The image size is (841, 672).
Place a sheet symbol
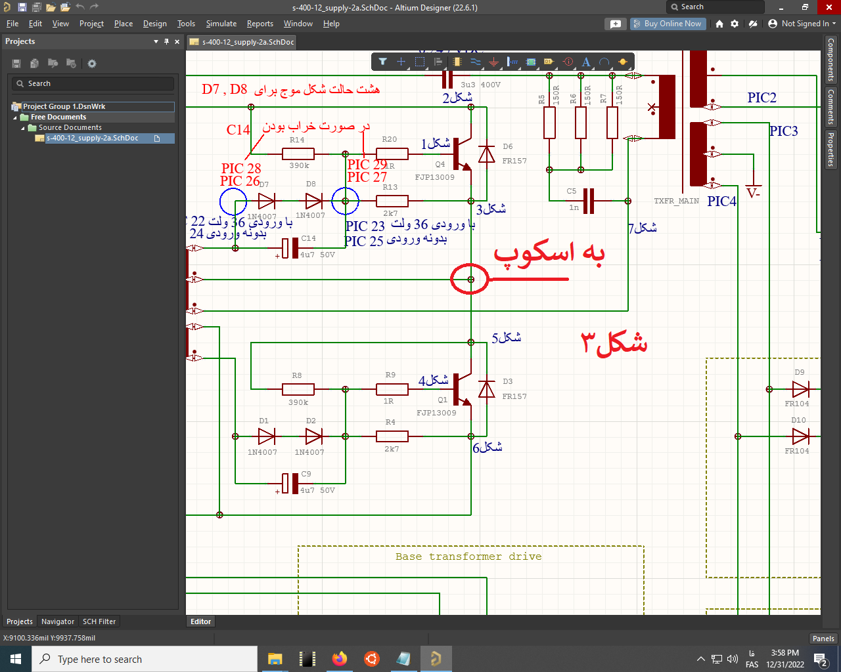531,62
